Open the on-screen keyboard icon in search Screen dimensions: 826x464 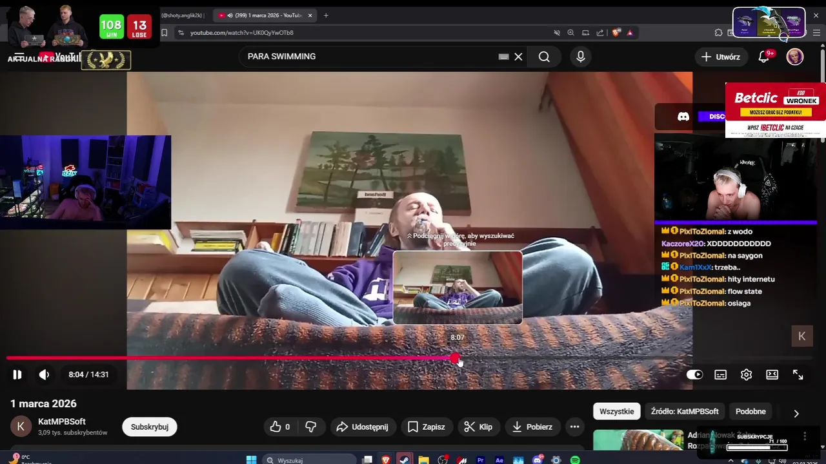pos(504,57)
